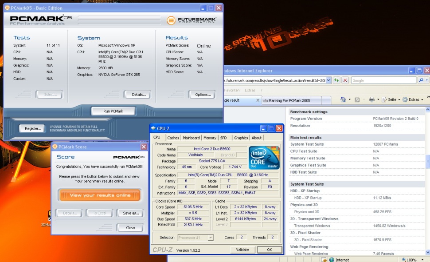The width and height of the screenshot is (430, 262).
Task: Click the Save as... button in PCMark Score
Action: click(x=131, y=213)
